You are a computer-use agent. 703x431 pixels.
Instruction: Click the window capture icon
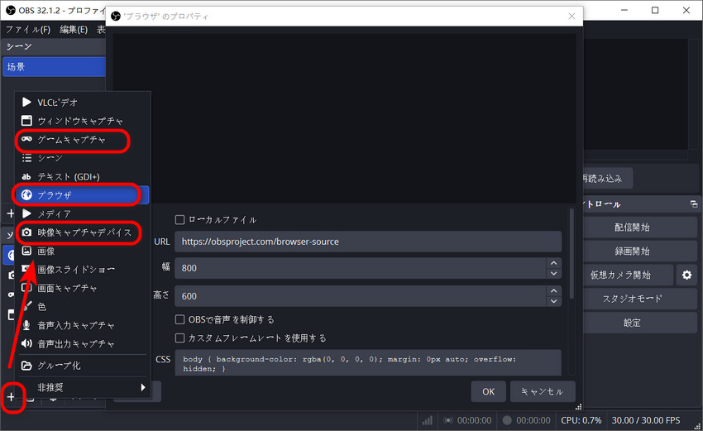pyautogui.click(x=27, y=121)
